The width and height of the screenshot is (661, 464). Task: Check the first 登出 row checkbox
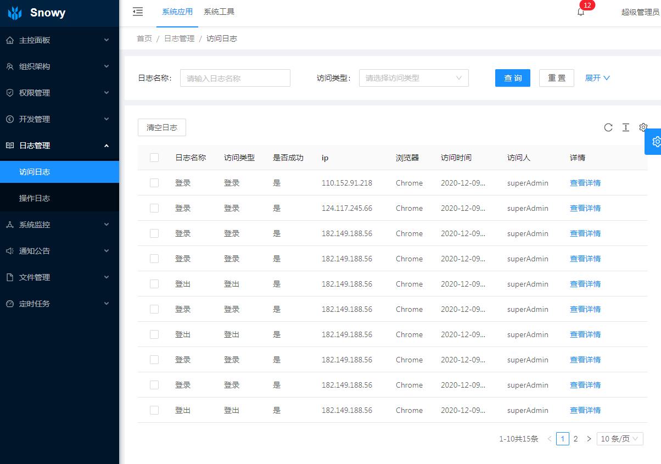(x=154, y=284)
